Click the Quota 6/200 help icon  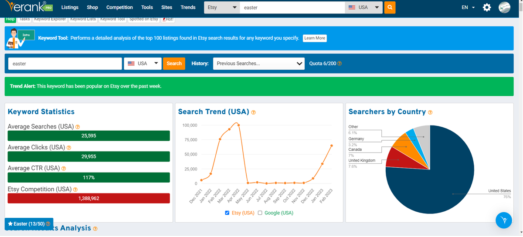(340, 64)
